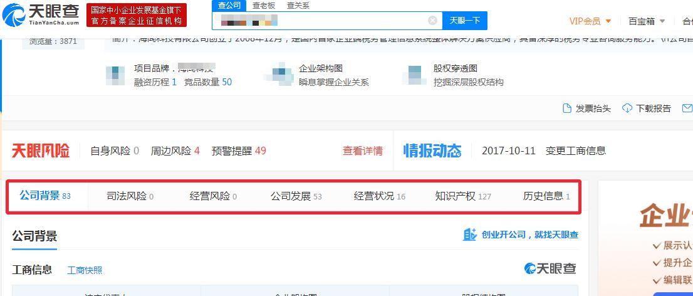Click 创业开公司，就找天眼查 link
693x296 pixels.
[x=530, y=235]
